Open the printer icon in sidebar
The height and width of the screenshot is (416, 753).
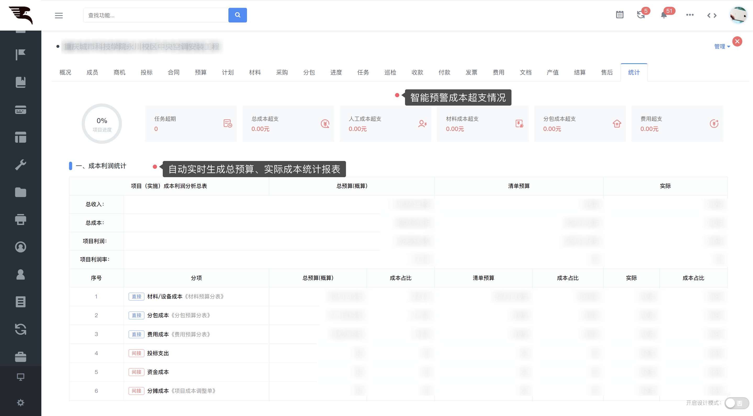(x=20, y=219)
